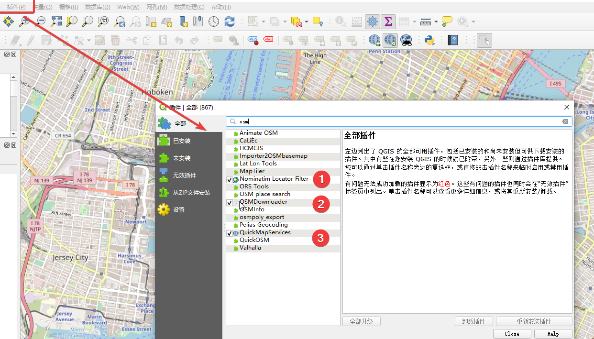
Task: Open the Statistical Summary sigma icon
Action: click(388, 21)
